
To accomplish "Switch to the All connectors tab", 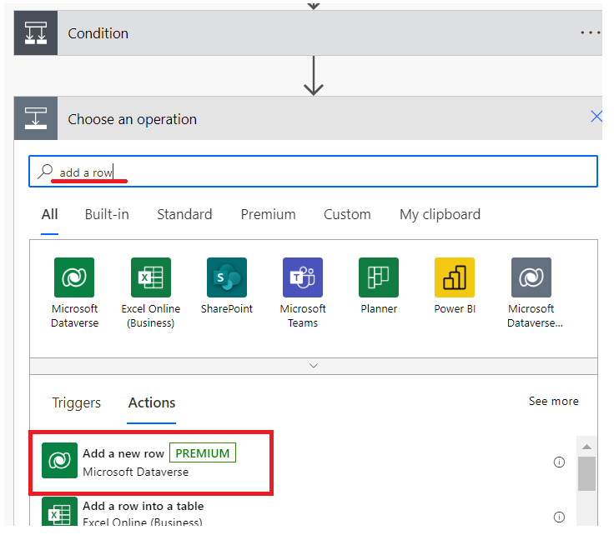I will [x=50, y=215].
